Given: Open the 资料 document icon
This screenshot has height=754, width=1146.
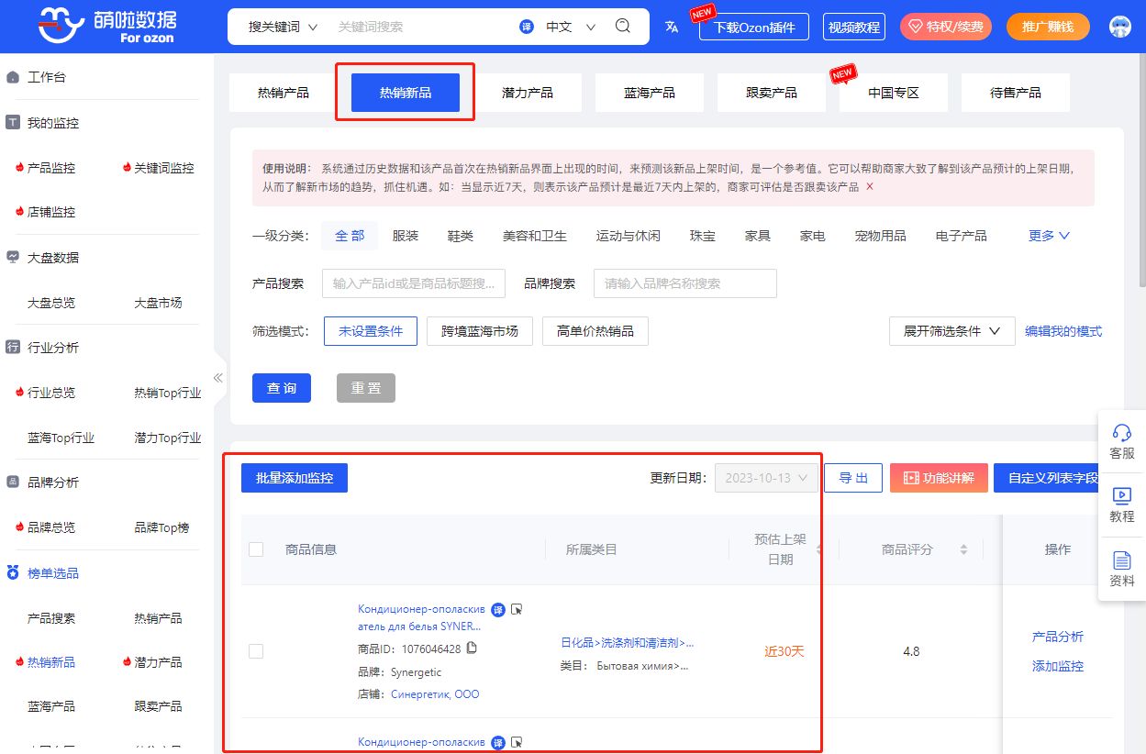Looking at the screenshot, I should pos(1121,560).
